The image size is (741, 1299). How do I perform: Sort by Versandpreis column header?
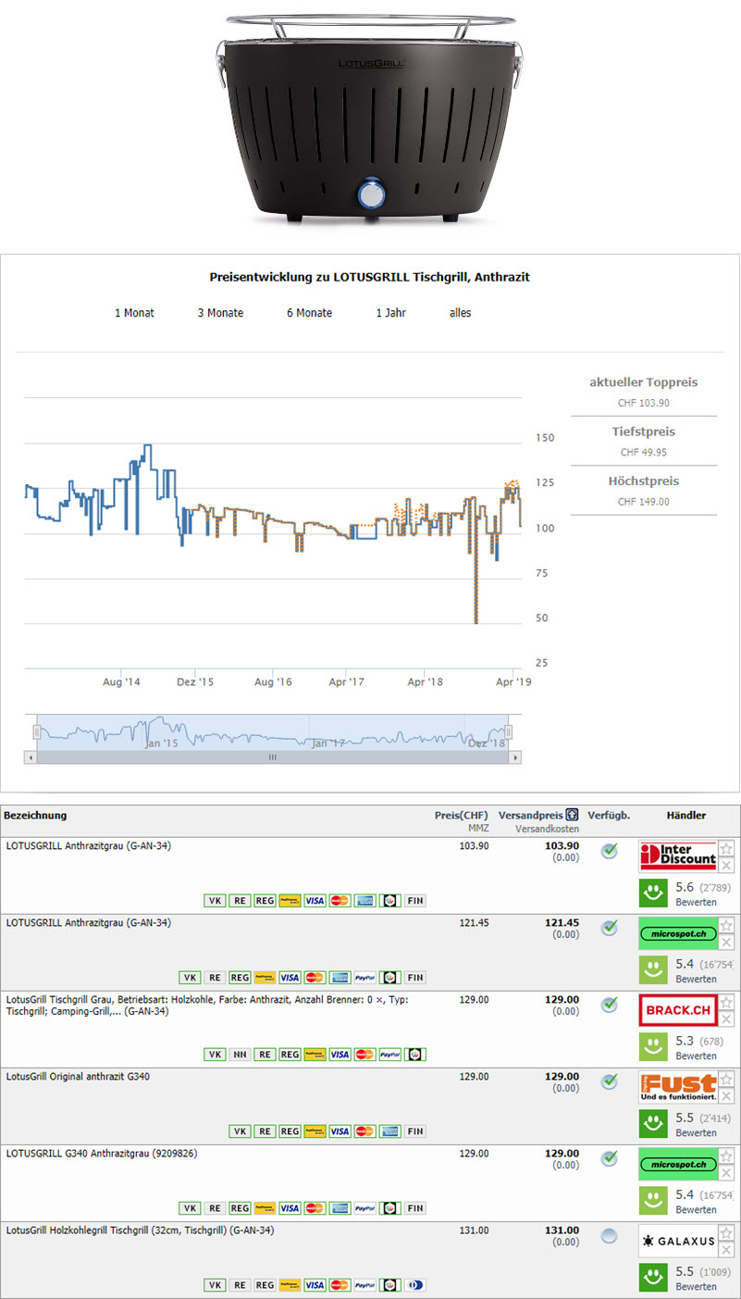(x=530, y=816)
